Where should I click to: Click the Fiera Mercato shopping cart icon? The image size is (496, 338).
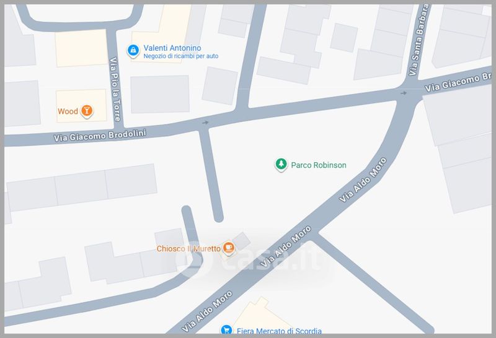226,331
